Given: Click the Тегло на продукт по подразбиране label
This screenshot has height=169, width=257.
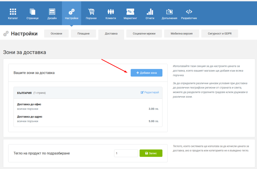Looking at the screenshot, I should pyautogui.click(x=42, y=153).
